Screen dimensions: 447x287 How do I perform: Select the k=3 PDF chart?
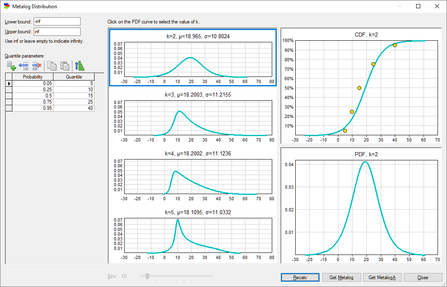tap(193, 117)
